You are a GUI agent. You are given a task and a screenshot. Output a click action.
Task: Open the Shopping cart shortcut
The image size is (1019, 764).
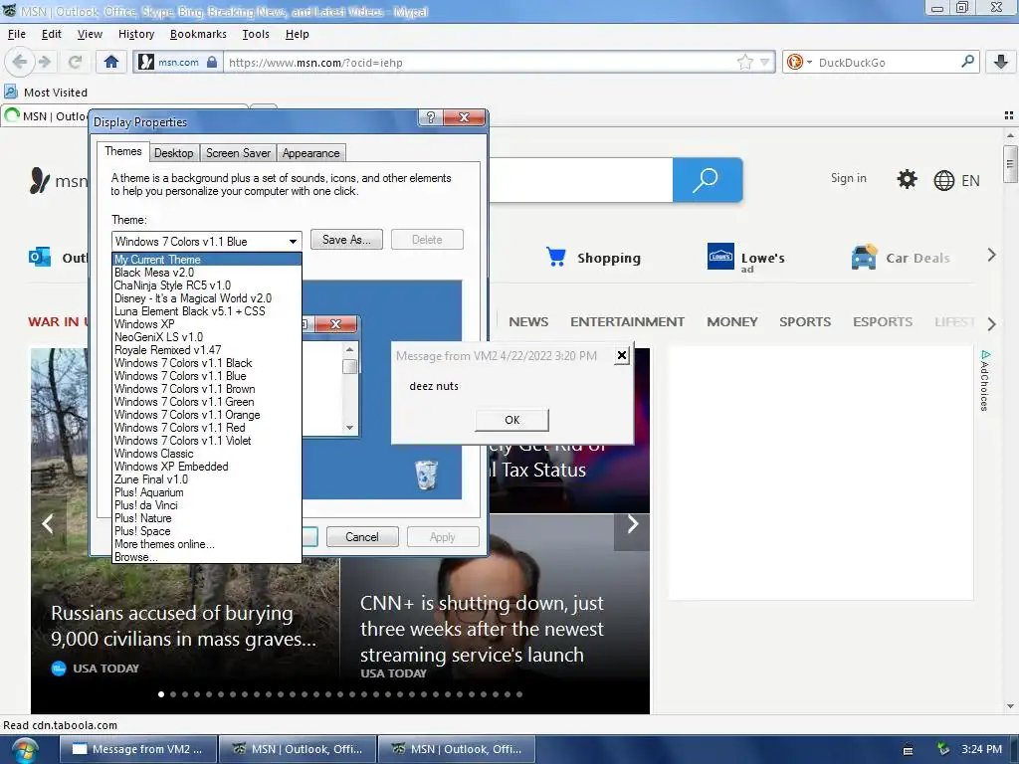pyautogui.click(x=593, y=258)
